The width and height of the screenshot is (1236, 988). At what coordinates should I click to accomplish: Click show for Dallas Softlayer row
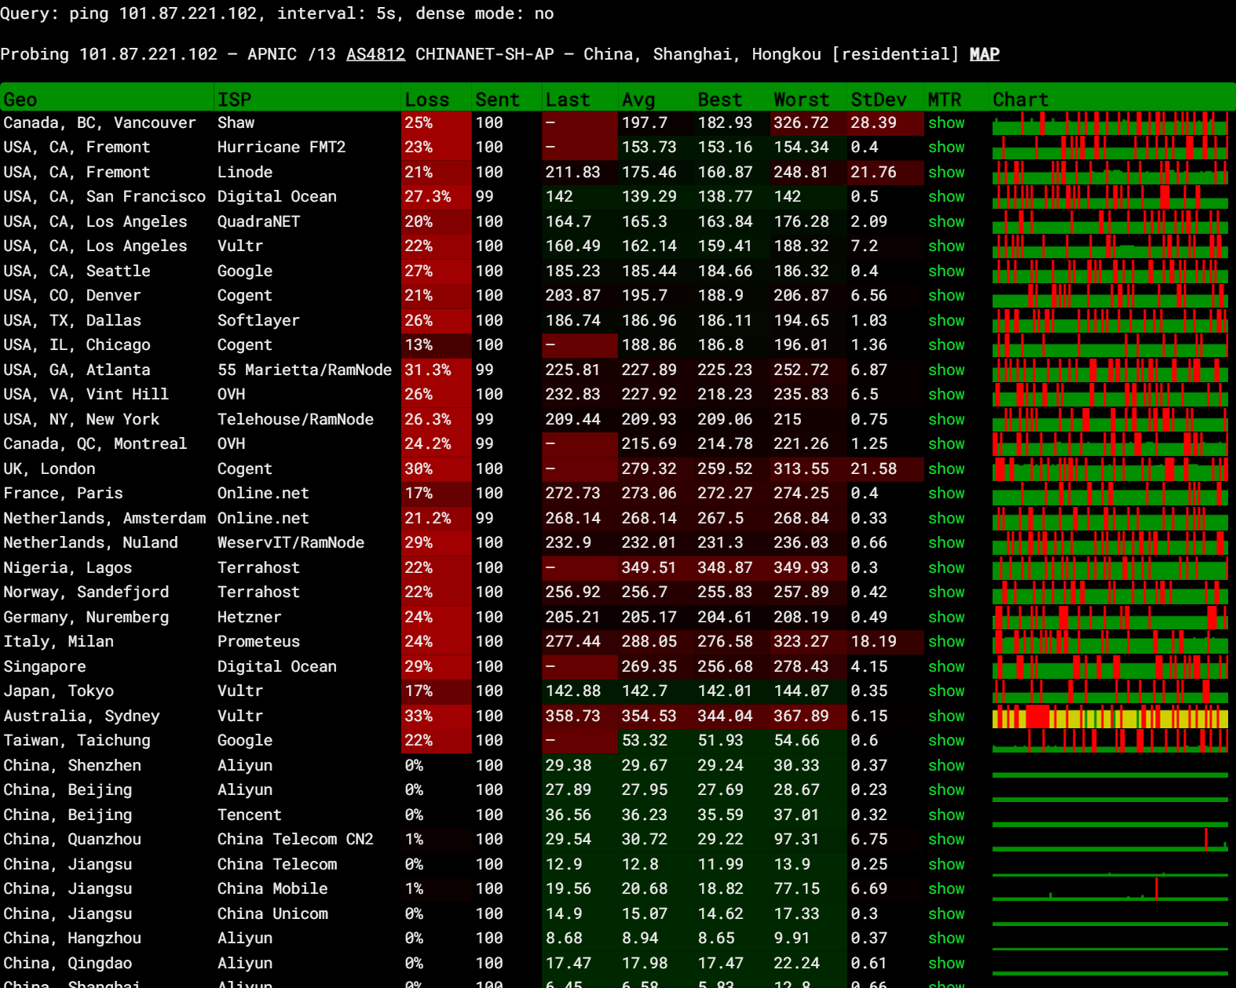(x=946, y=321)
